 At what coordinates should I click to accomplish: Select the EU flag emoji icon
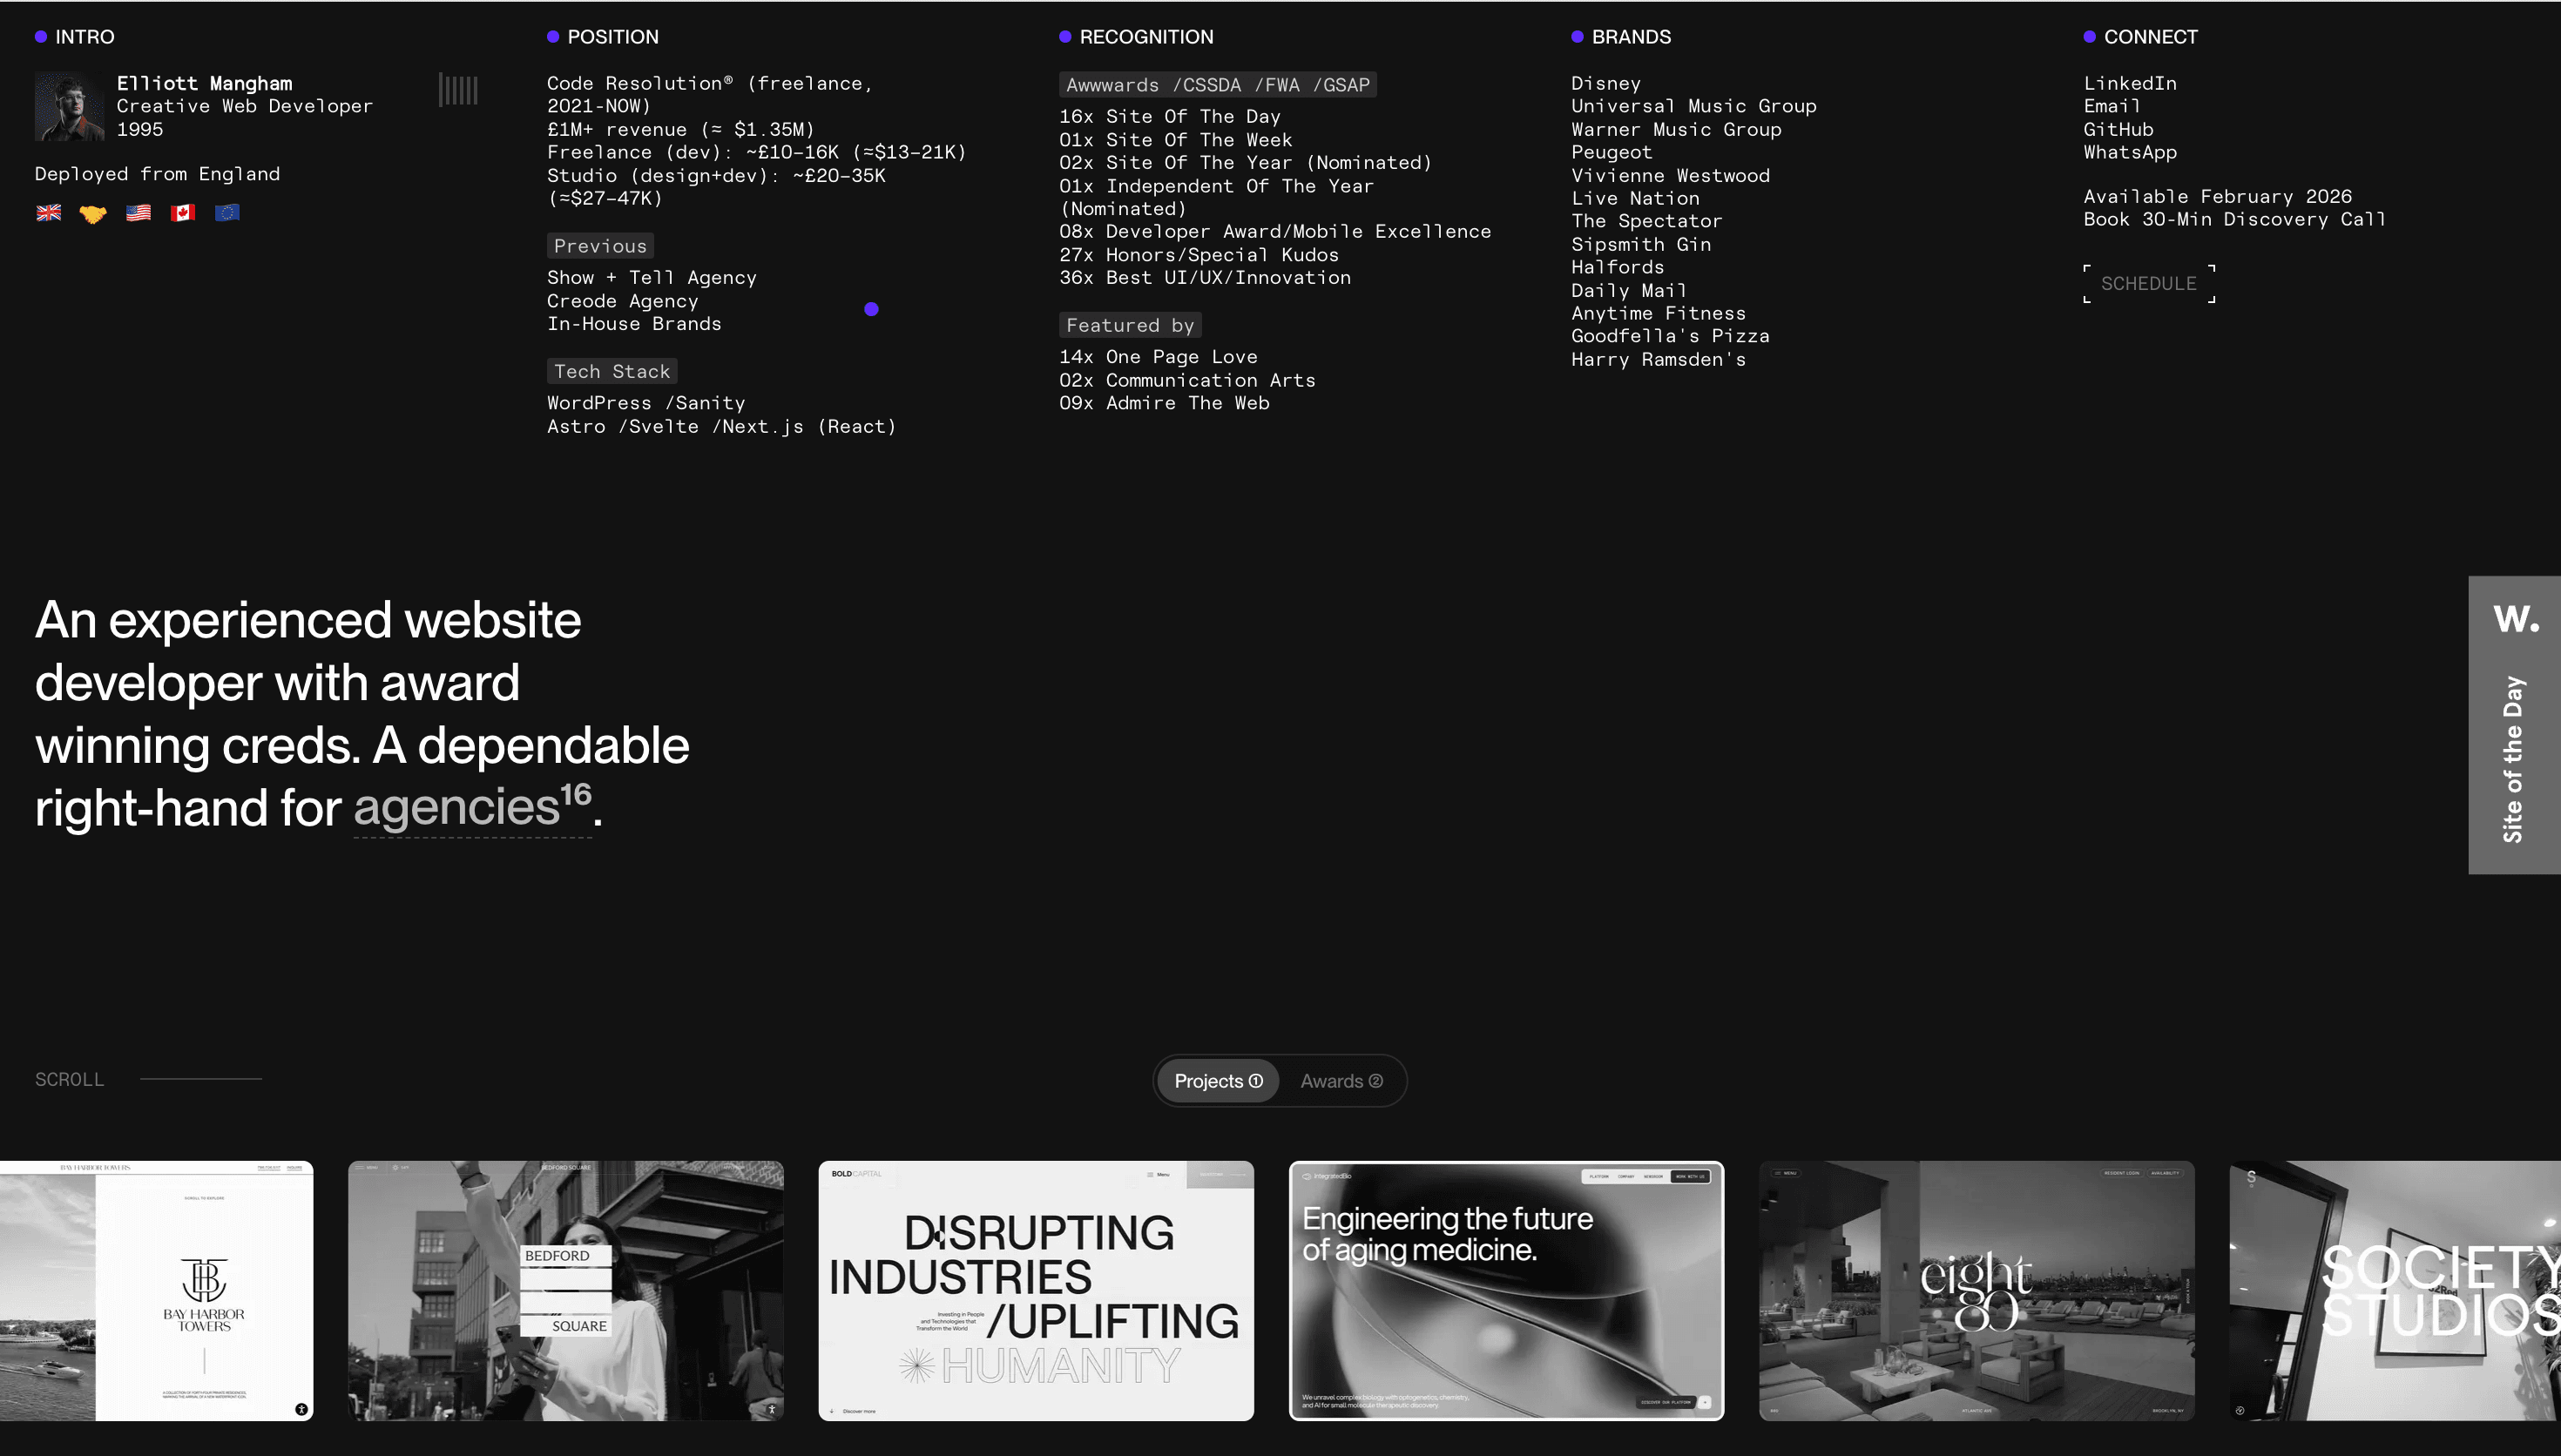227,212
